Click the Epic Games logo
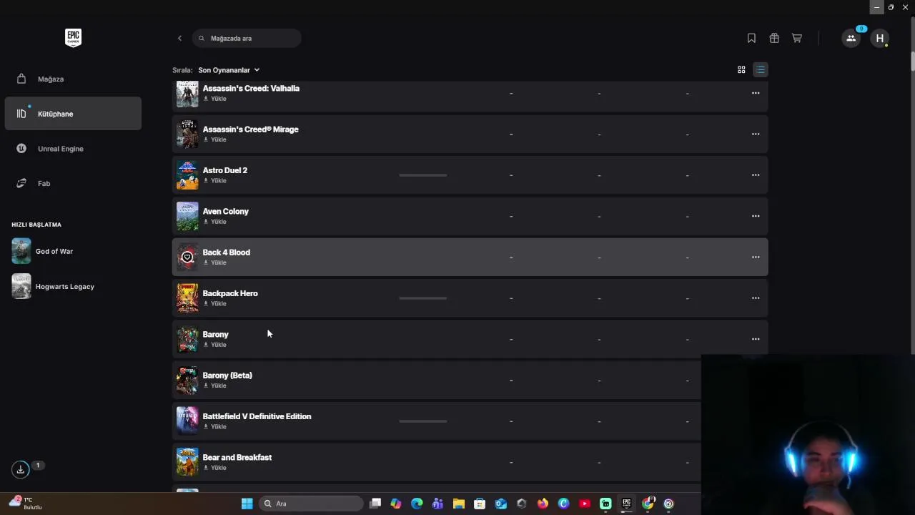 click(x=73, y=38)
